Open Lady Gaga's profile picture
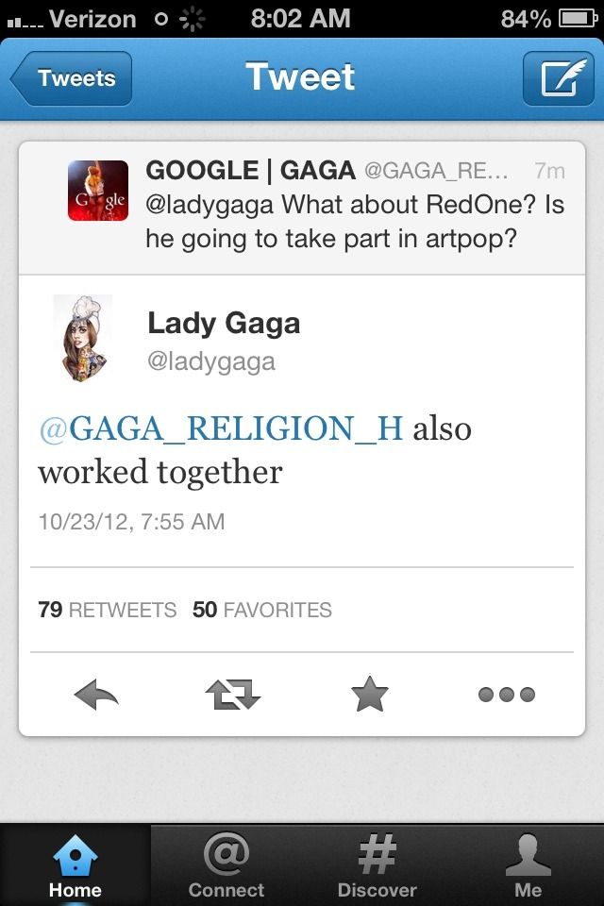 coord(83,338)
